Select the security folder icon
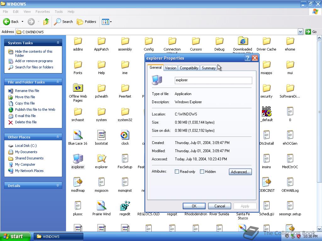The image size is (322, 241). point(267,88)
